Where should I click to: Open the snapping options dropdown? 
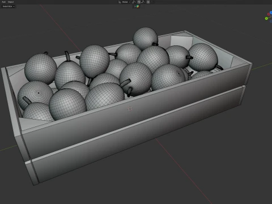click(x=143, y=2)
